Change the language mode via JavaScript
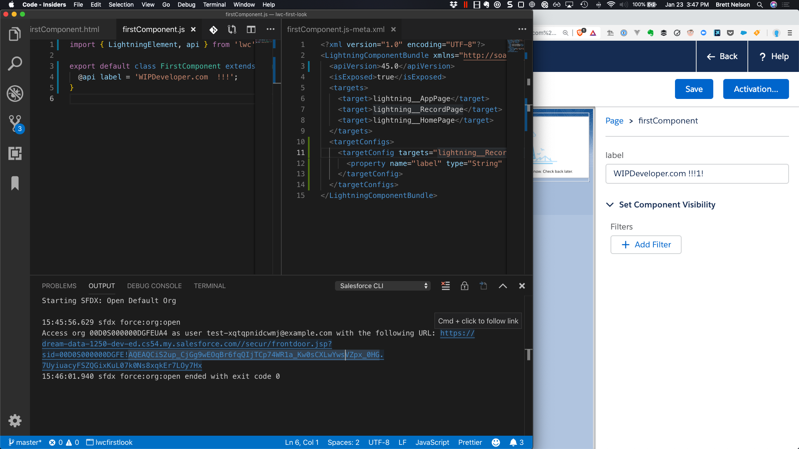Screen dimensions: 799x449 432,442
